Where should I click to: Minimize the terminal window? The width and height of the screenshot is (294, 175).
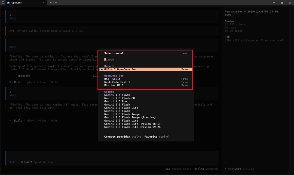(x=274, y=3)
